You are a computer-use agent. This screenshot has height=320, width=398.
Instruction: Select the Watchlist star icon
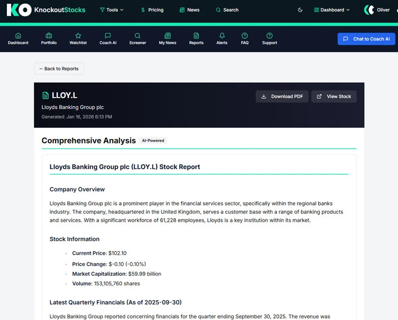pos(78,36)
